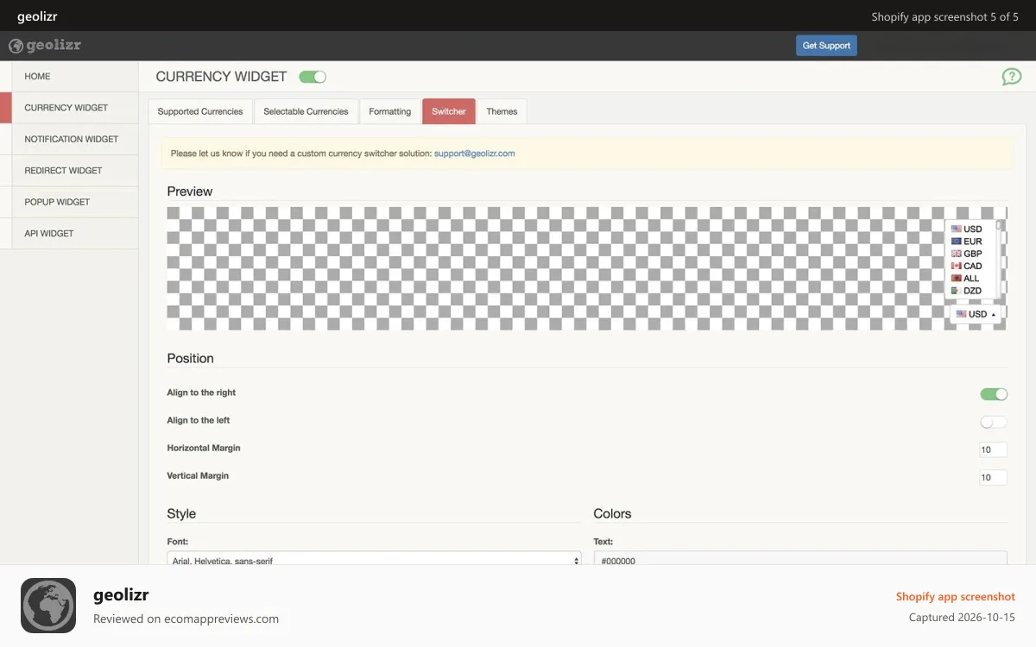The width and height of the screenshot is (1036, 647).
Task: Enable the Align to the left switch
Action: pos(994,422)
